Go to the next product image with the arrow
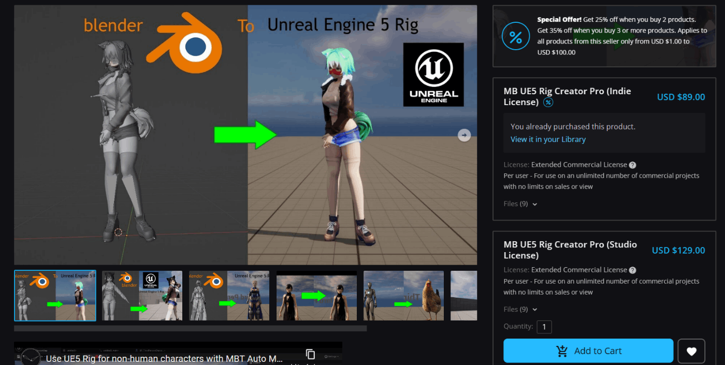The height and width of the screenshot is (365, 725). pyautogui.click(x=464, y=135)
